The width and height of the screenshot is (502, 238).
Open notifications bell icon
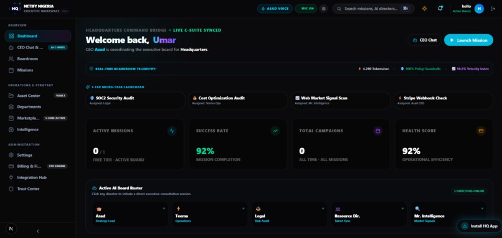click(x=440, y=9)
